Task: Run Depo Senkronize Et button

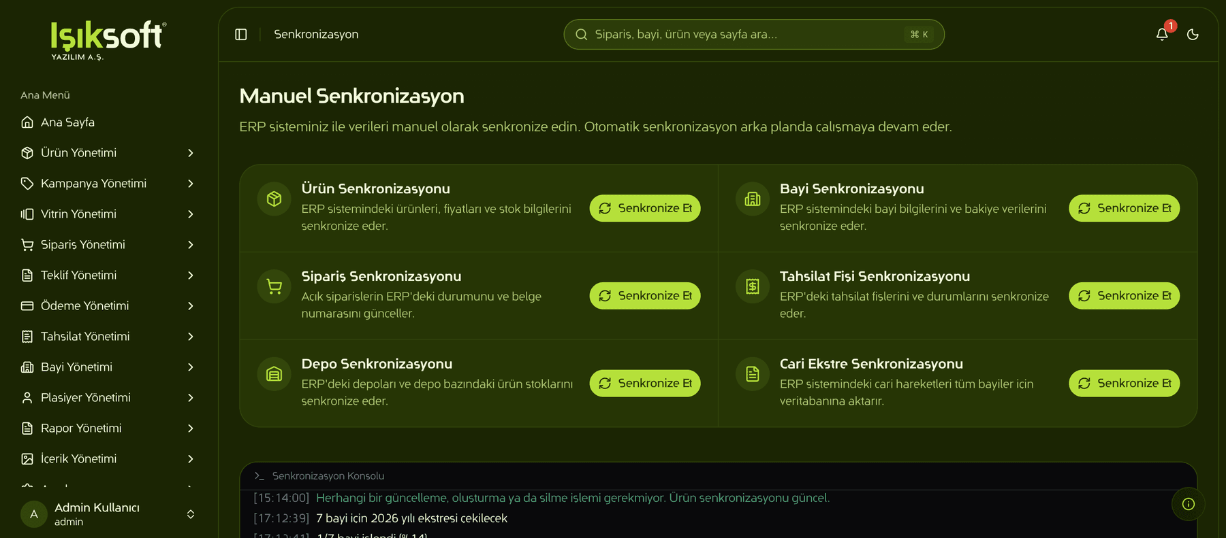Action: pos(645,384)
